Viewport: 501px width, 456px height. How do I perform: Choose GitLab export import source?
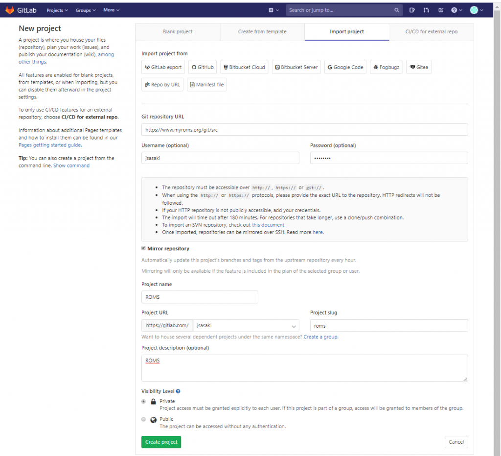point(163,67)
